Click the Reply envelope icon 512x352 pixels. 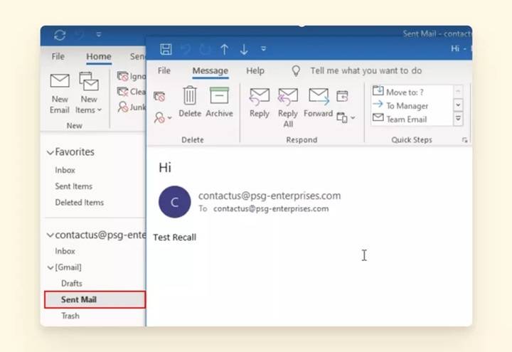pyautogui.click(x=260, y=97)
